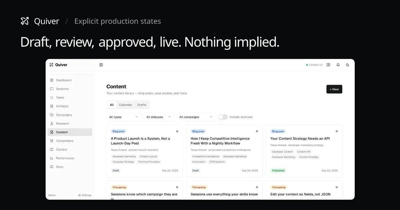Open Settings at the sidebar bottom
The width and height of the screenshot is (400, 210).
click(x=85, y=195)
